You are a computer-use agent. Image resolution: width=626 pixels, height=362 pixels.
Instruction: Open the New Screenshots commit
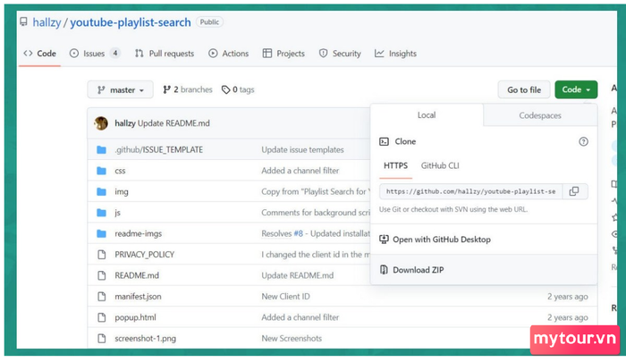[292, 339]
